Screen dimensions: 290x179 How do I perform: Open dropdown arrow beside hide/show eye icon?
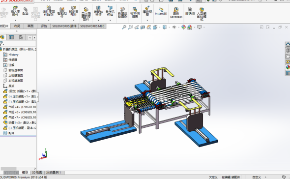pos(178,28)
